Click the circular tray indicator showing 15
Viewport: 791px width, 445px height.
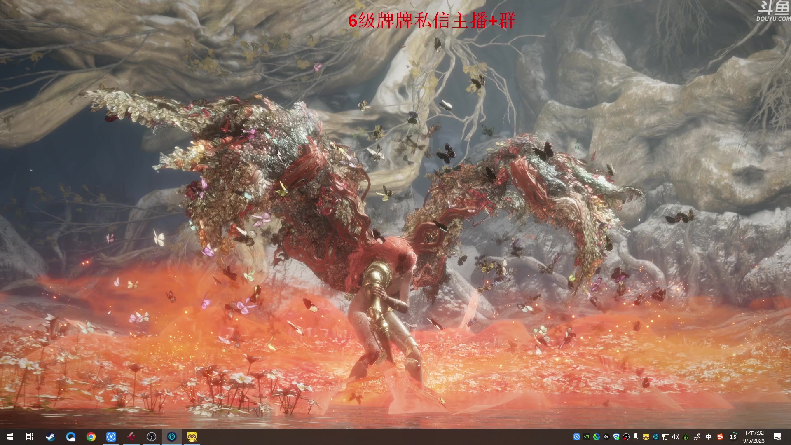click(733, 437)
